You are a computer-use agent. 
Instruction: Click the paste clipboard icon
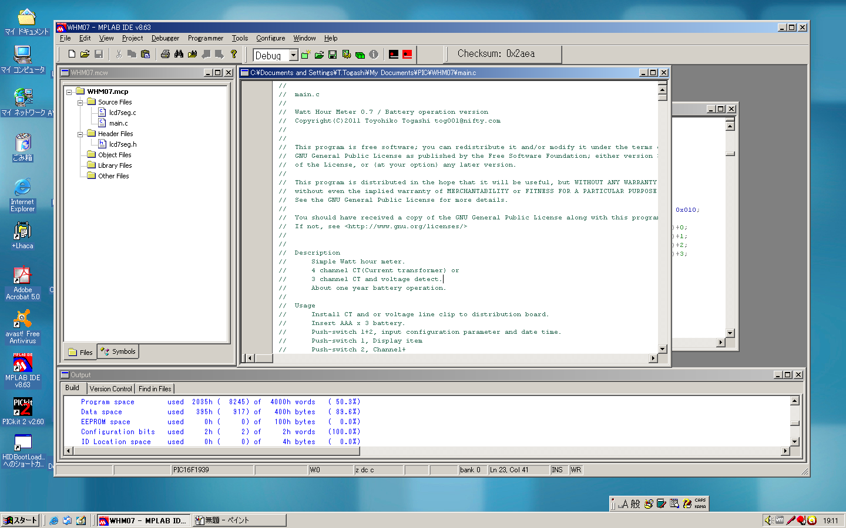click(146, 54)
